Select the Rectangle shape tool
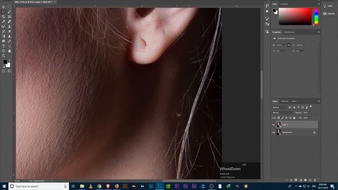The height and width of the screenshot is (190, 338). [4, 51]
